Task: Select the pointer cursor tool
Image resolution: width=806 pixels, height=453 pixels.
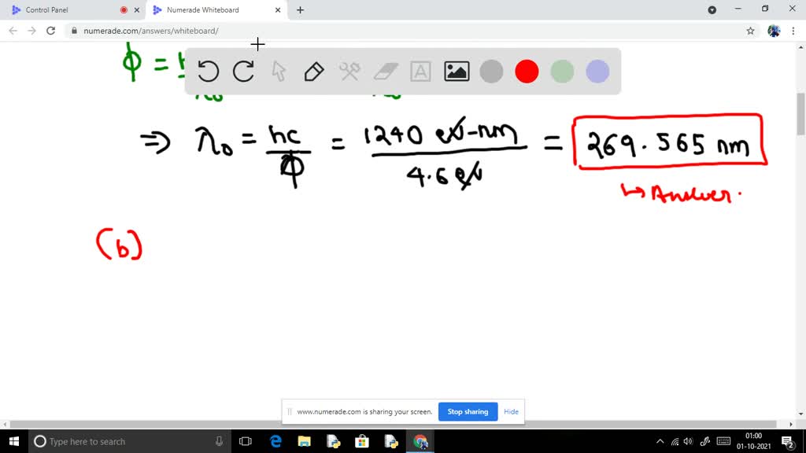Action: coord(279,71)
